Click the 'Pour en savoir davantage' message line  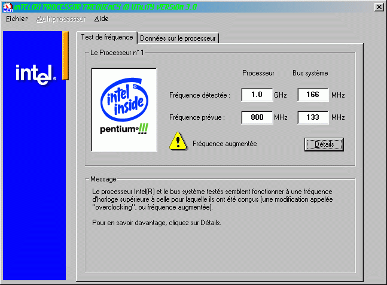tap(157, 223)
